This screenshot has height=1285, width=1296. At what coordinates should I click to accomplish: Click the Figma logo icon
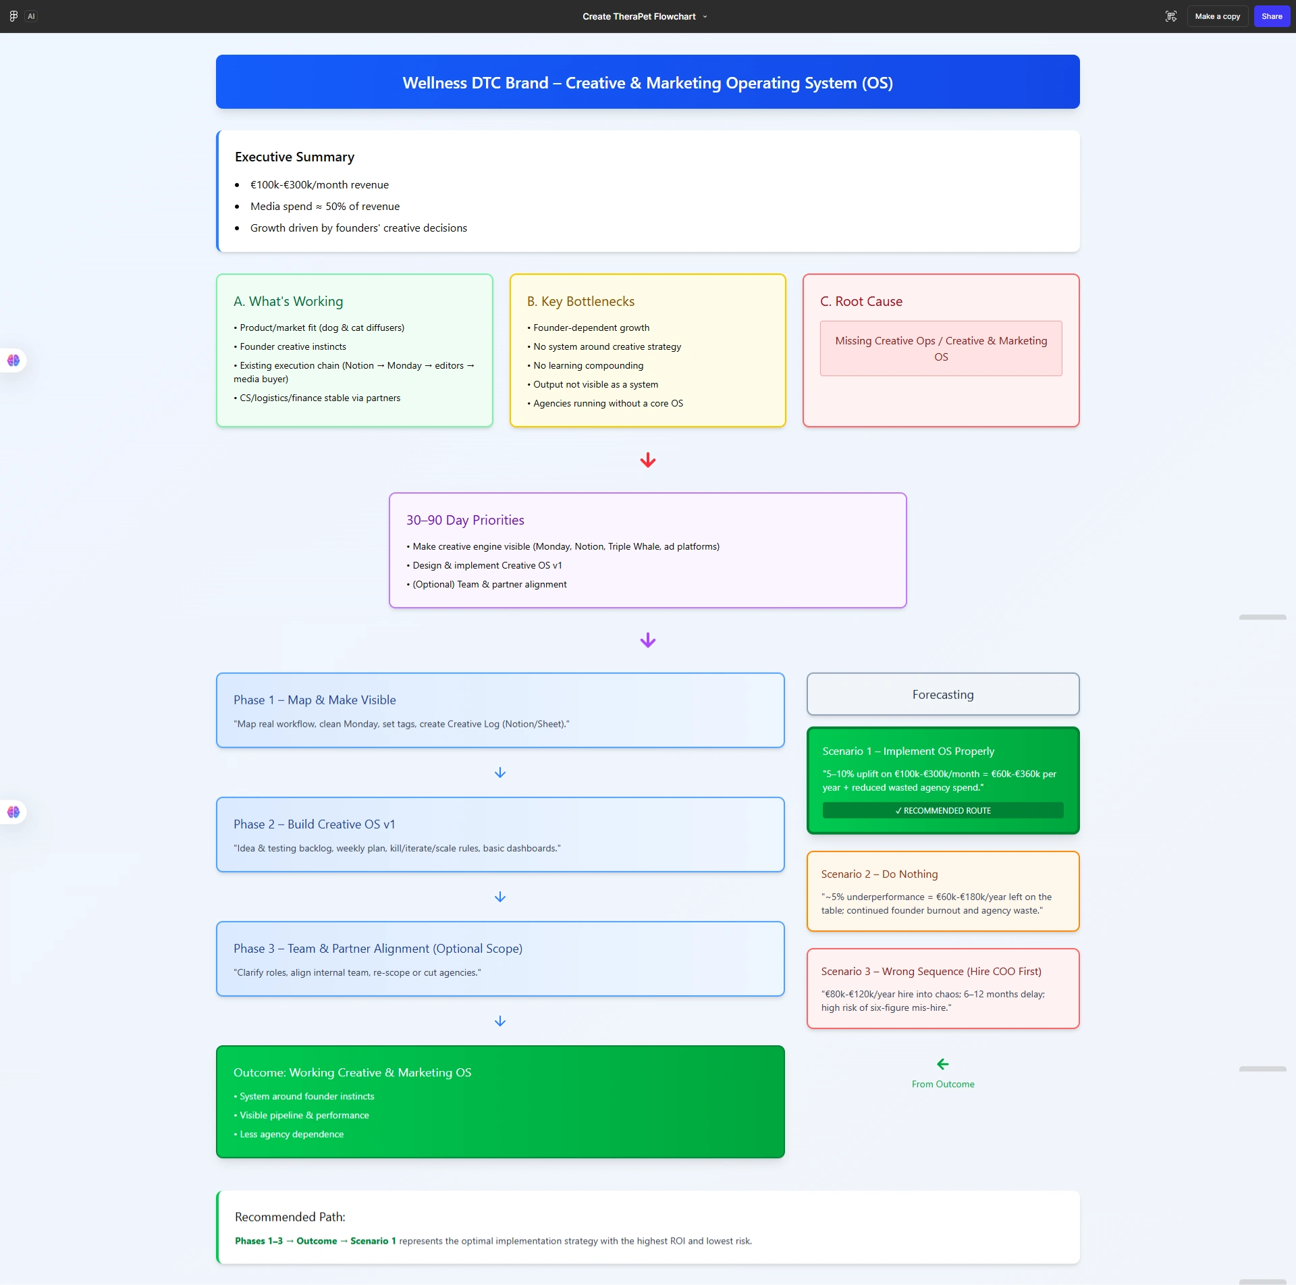(13, 16)
